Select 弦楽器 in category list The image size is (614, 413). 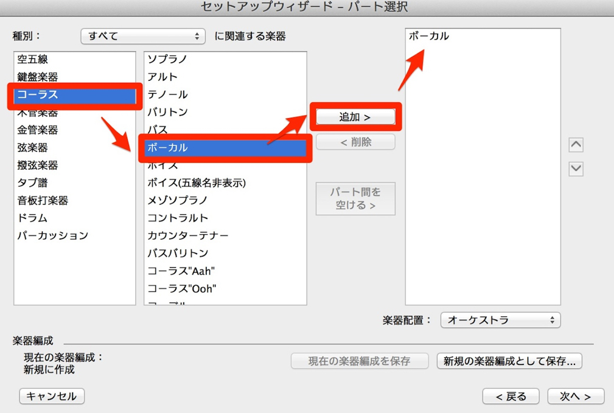[74, 148]
